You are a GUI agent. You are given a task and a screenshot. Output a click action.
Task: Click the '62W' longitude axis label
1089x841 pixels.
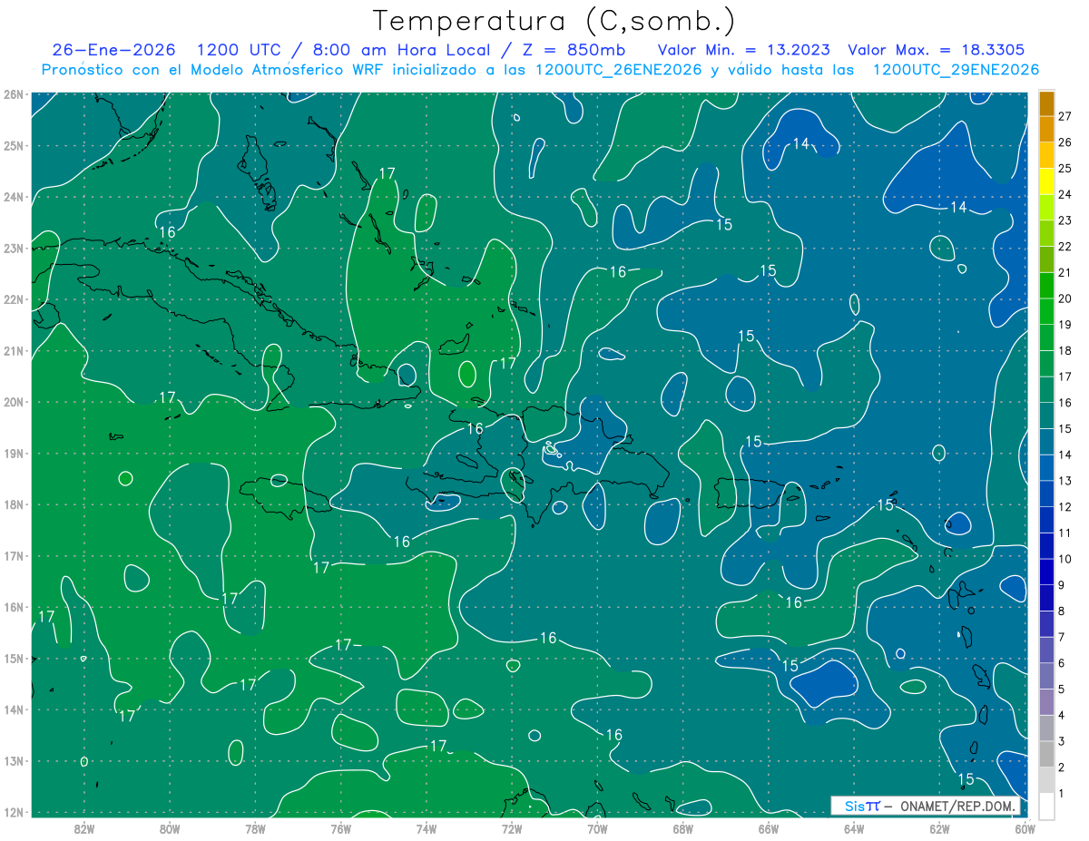(939, 827)
